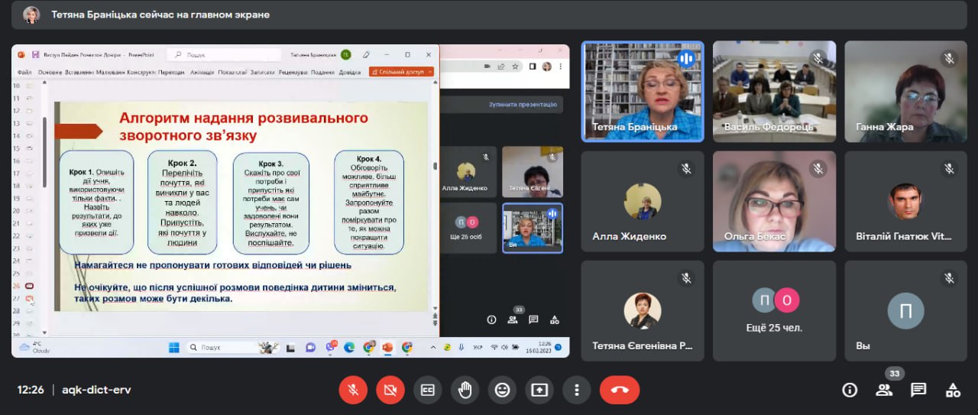
Task: Expand the "Ещё 25 чел." participants tile
Action: coord(774,310)
